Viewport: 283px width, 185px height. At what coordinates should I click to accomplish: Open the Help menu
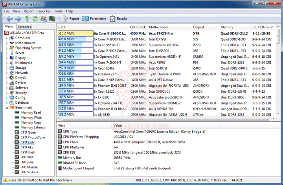pyautogui.click(x=70, y=11)
